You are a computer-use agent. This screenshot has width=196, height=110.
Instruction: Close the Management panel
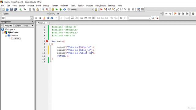[x=33, y=22]
